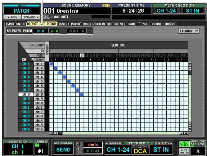The width and height of the screenshot is (207, 156).
Task: Open the INSERT PATCH tab
Action: [x=69, y=24]
